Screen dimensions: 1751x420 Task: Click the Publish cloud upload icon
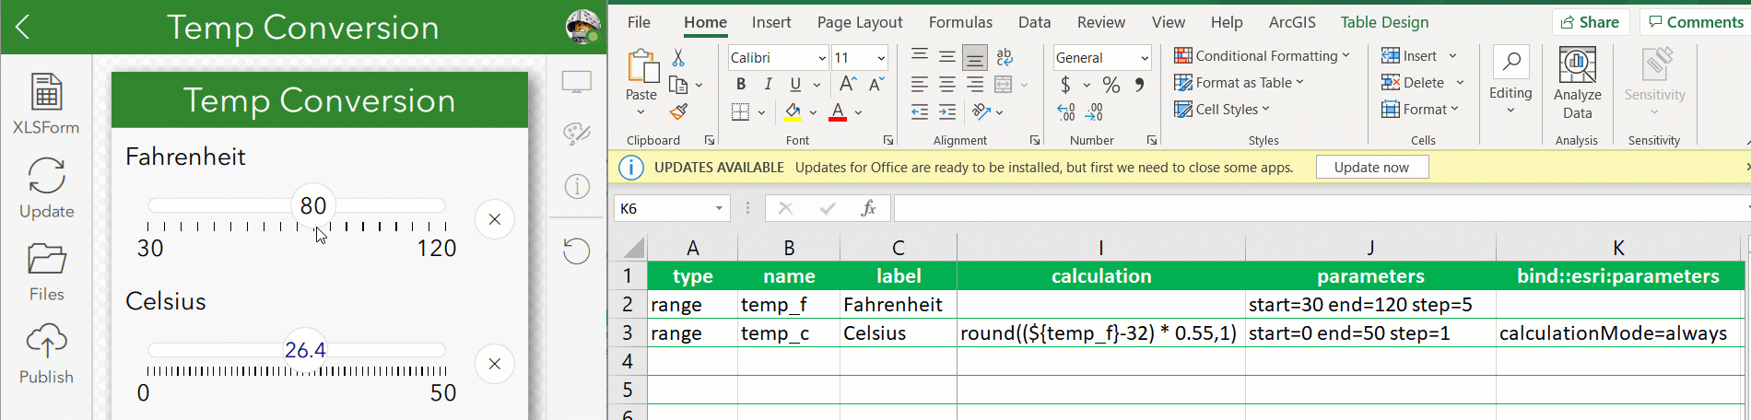[x=46, y=342]
